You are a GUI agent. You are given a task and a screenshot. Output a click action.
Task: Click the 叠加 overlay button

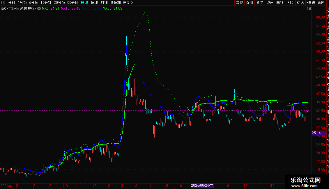click(250, 3)
